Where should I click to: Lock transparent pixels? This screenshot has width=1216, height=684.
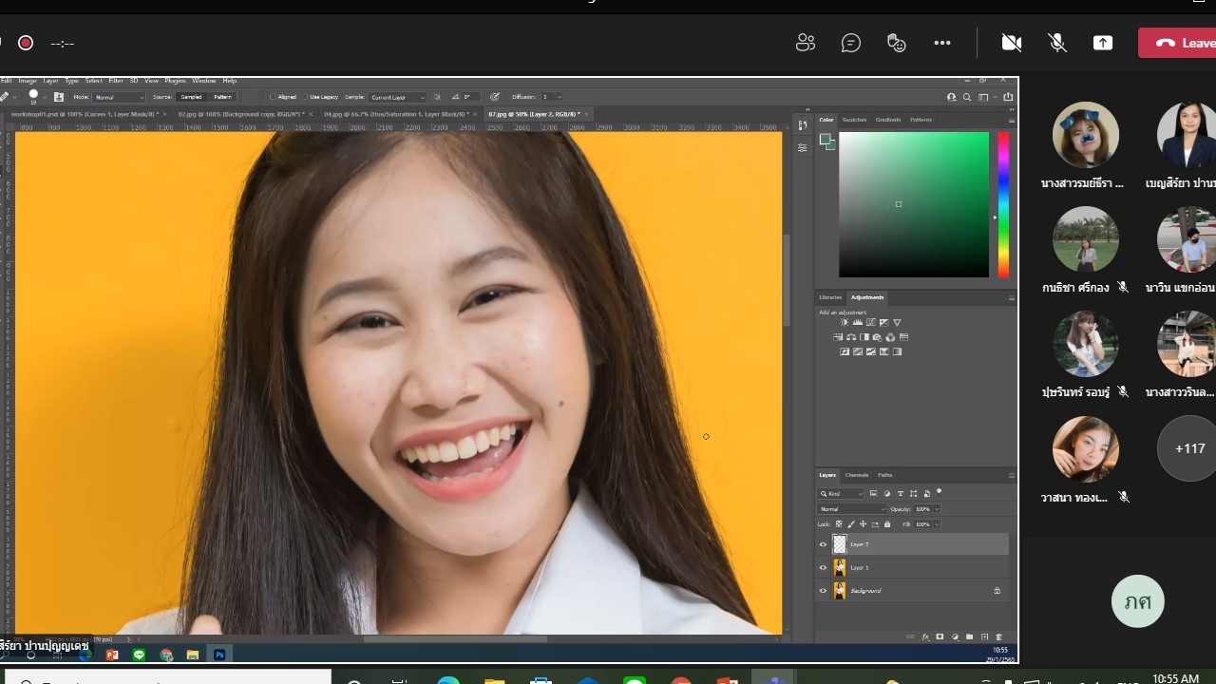[x=839, y=524]
